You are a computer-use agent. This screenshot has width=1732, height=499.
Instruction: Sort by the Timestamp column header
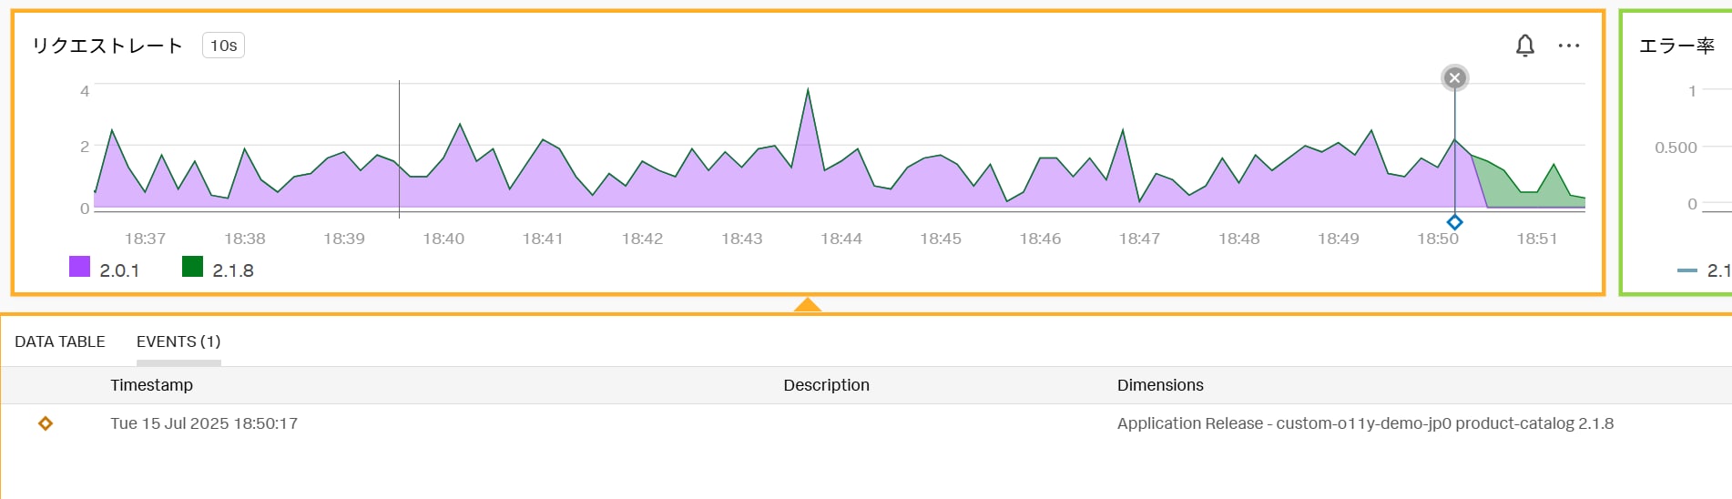coord(151,385)
